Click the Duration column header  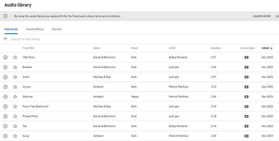click(216, 48)
